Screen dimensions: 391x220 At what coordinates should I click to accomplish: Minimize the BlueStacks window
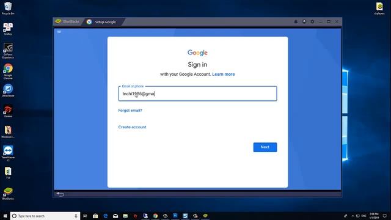320,22
